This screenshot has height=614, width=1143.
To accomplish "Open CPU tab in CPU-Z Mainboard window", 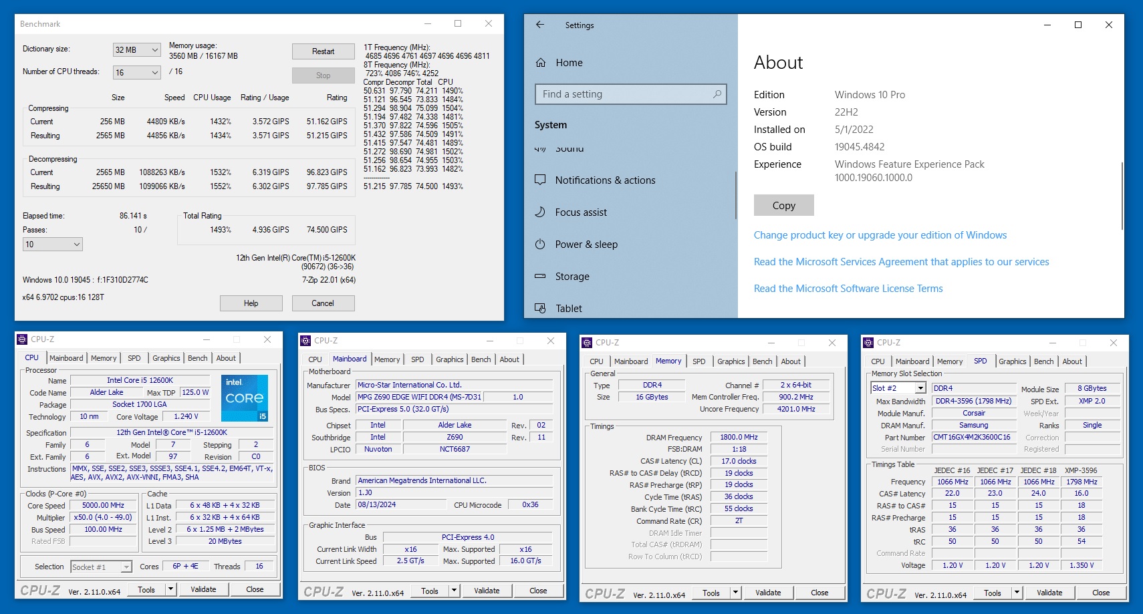I will (315, 359).
